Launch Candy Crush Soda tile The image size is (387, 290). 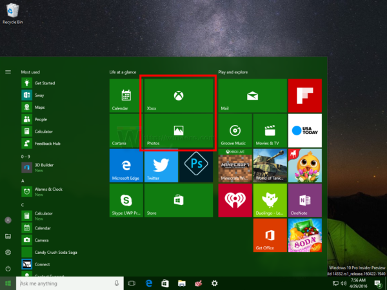point(305,235)
